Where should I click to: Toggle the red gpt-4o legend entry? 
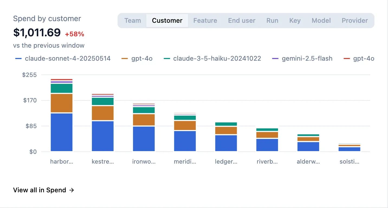[359, 58]
